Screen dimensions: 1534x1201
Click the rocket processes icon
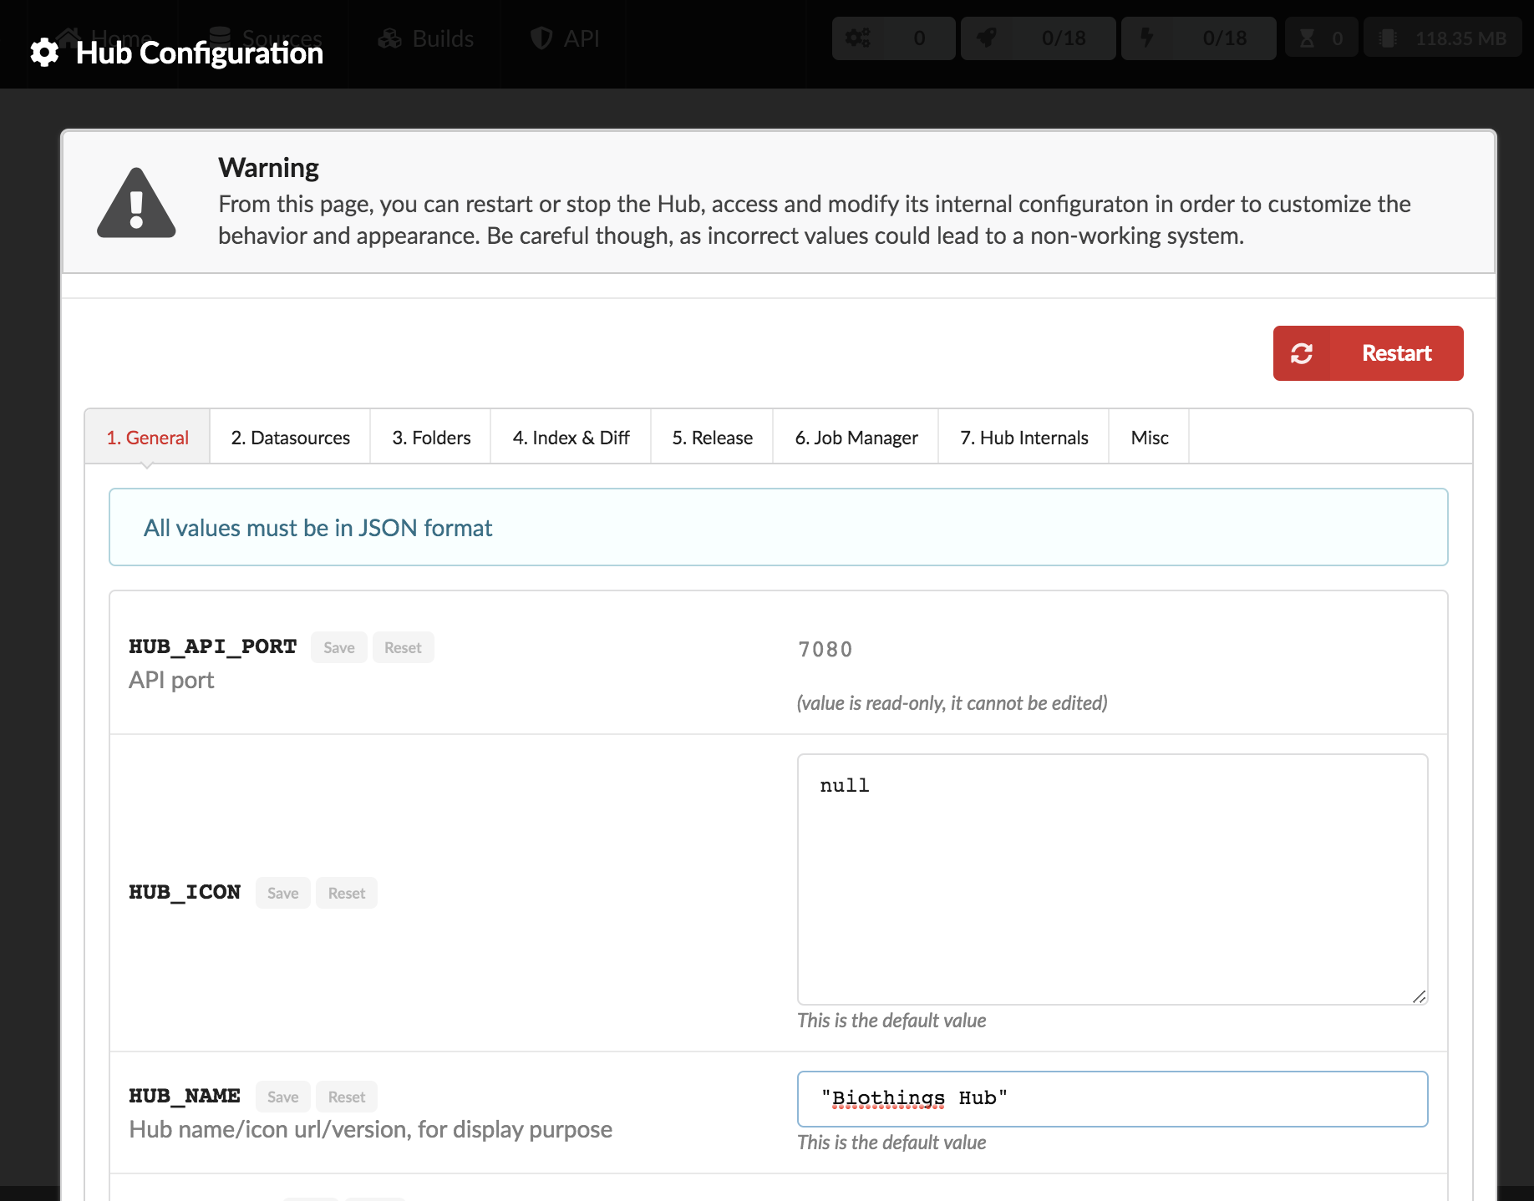(987, 38)
